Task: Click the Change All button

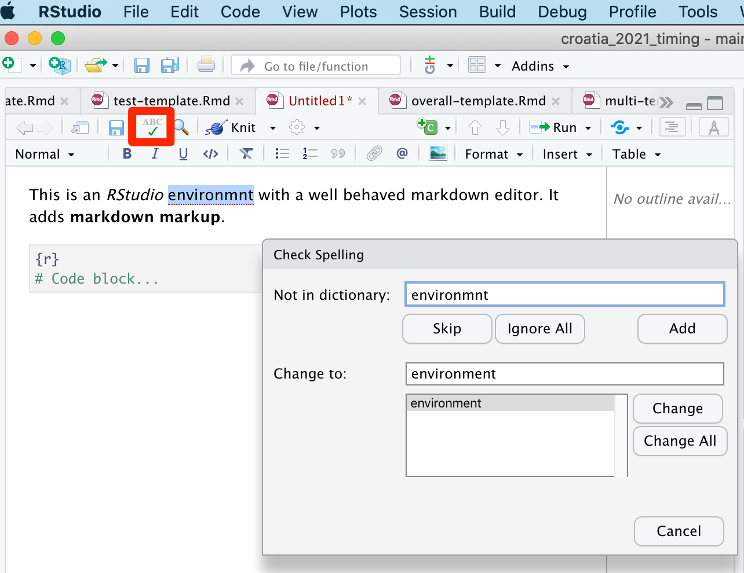Action: 680,441
